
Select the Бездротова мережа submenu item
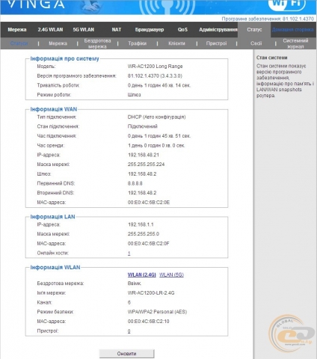pyautogui.click(x=97, y=43)
